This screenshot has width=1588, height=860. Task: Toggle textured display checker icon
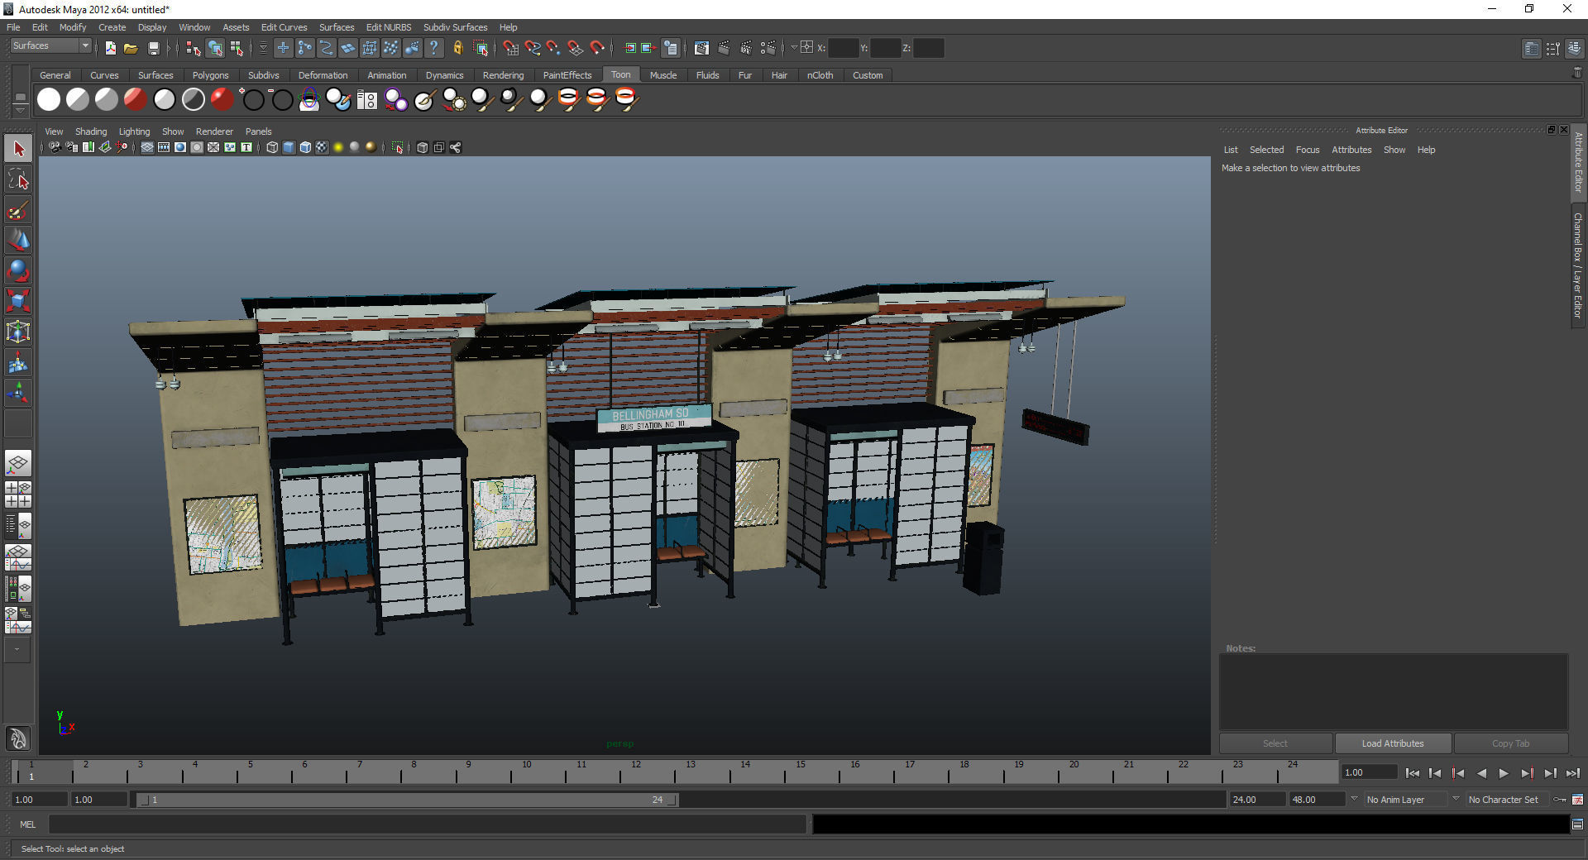pyautogui.click(x=322, y=147)
